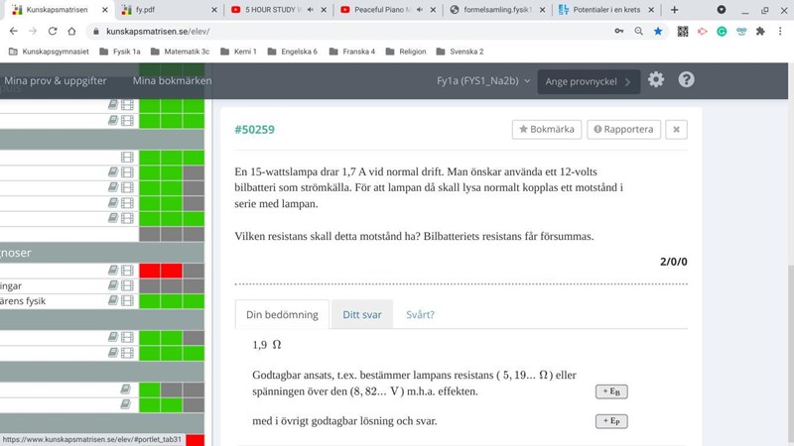Open the settings gear icon
This screenshot has height=446, width=794.
pyautogui.click(x=656, y=80)
